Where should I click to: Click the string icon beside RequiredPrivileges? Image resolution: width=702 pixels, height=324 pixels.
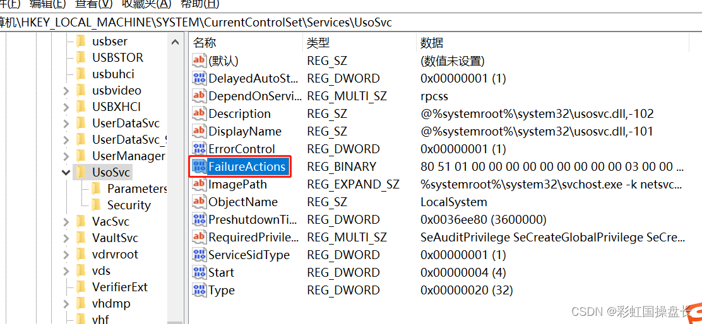click(x=199, y=237)
